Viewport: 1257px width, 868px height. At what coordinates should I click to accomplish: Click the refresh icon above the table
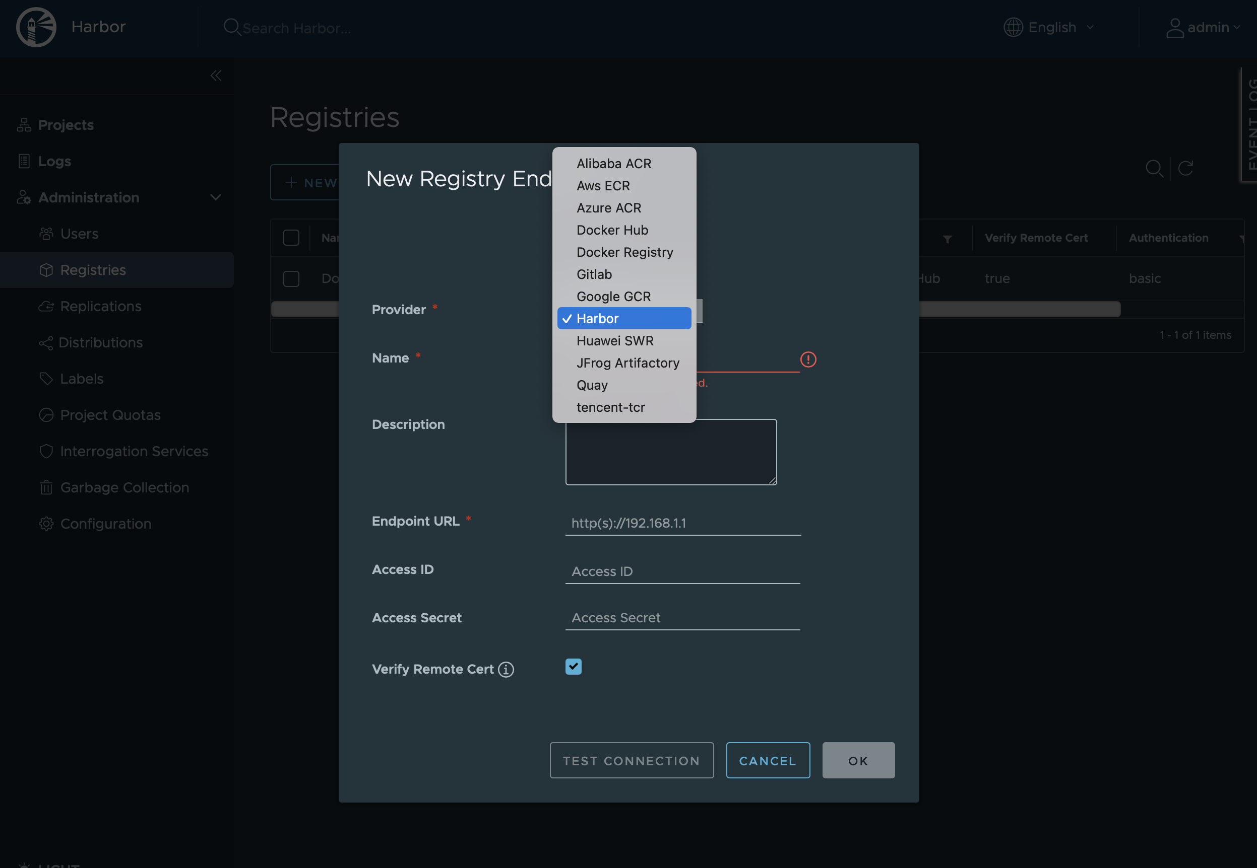tap(1185, 168)
